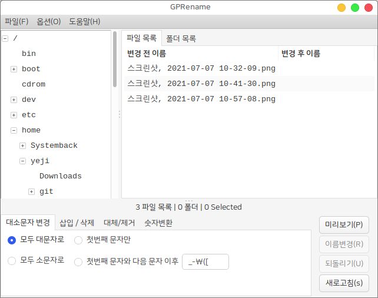Expand the git folder node

pyautogui.click(x=31, y=191)
